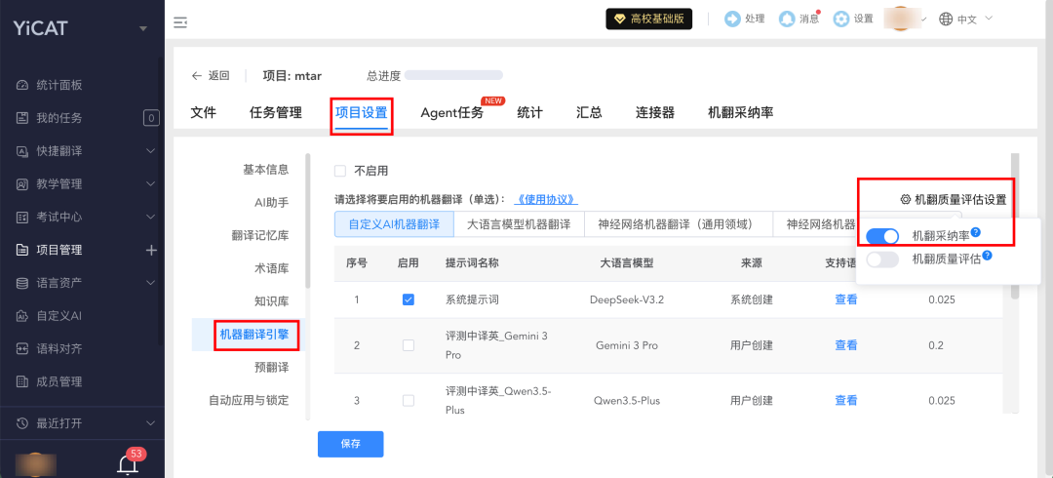This screenshot has height=478, width=1053.
Task: Click the 0 task count badge
Action: click(151, 118)
